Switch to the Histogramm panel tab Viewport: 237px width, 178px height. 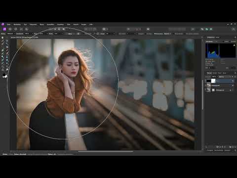(x=210, y=37)
